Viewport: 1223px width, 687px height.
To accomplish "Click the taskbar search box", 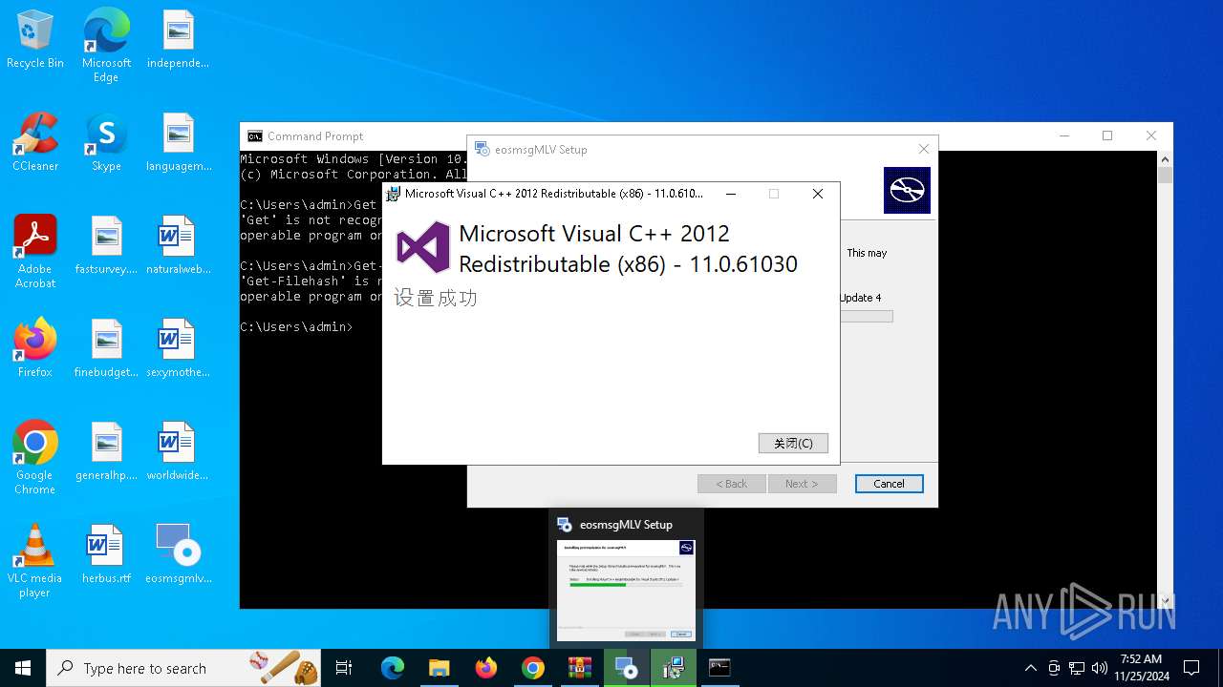I will point(183,668).
